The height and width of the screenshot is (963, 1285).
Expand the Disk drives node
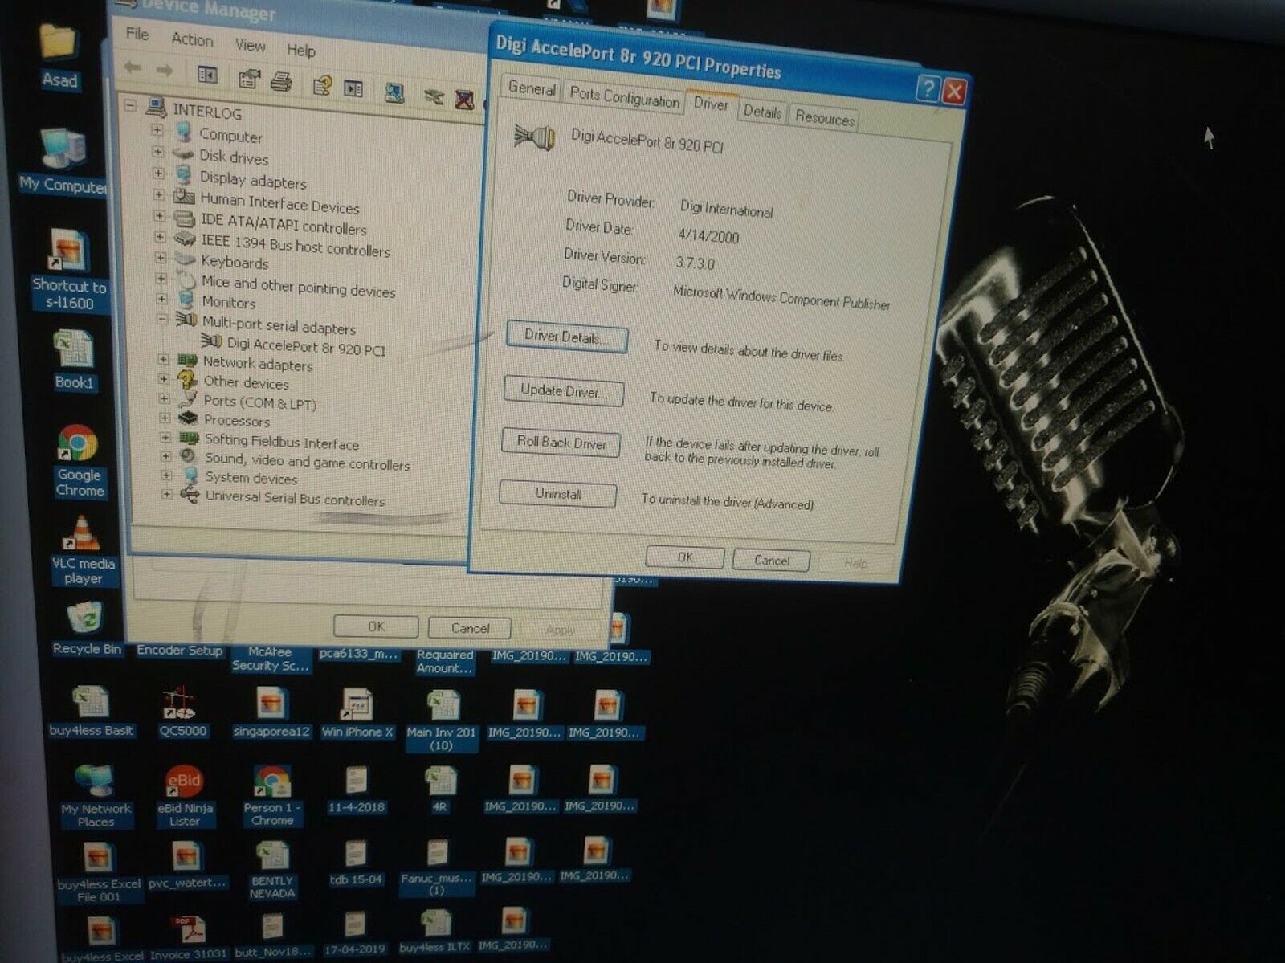[158, 152]
